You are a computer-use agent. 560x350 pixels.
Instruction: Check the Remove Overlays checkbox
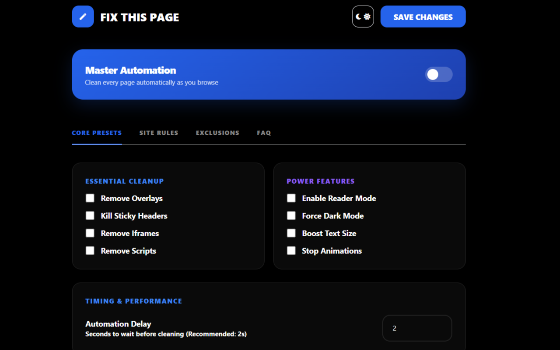click(90, 198)
